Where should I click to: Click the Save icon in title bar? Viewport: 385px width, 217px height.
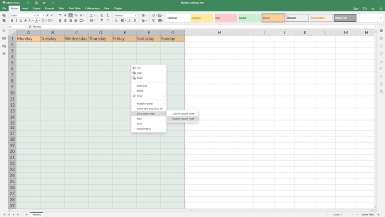coord(28,3)
